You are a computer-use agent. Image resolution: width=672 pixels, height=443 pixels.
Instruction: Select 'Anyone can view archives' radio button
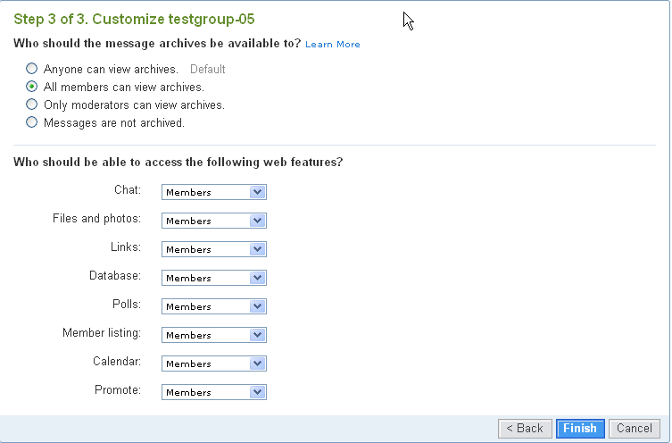click(32, 69)
